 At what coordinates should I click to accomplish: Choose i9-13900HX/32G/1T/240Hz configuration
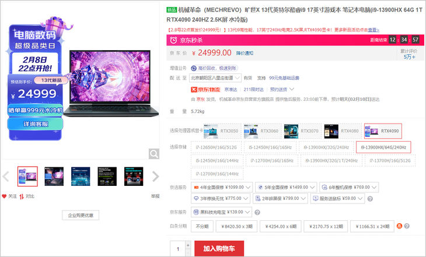pos(331,161)
